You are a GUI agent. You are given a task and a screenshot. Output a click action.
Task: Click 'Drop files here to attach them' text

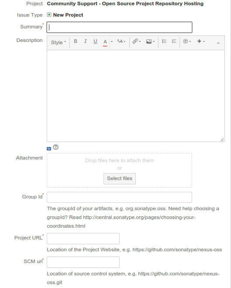tap(120, 160)
